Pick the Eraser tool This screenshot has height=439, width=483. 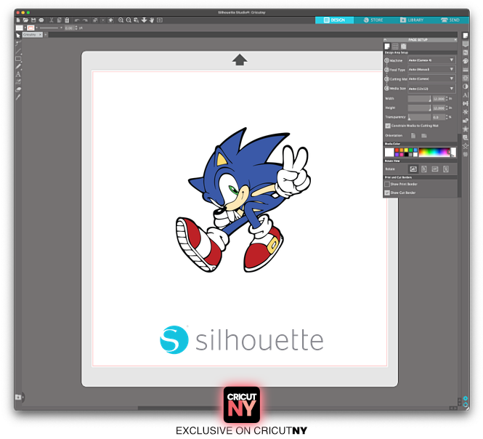coord(18,89)
